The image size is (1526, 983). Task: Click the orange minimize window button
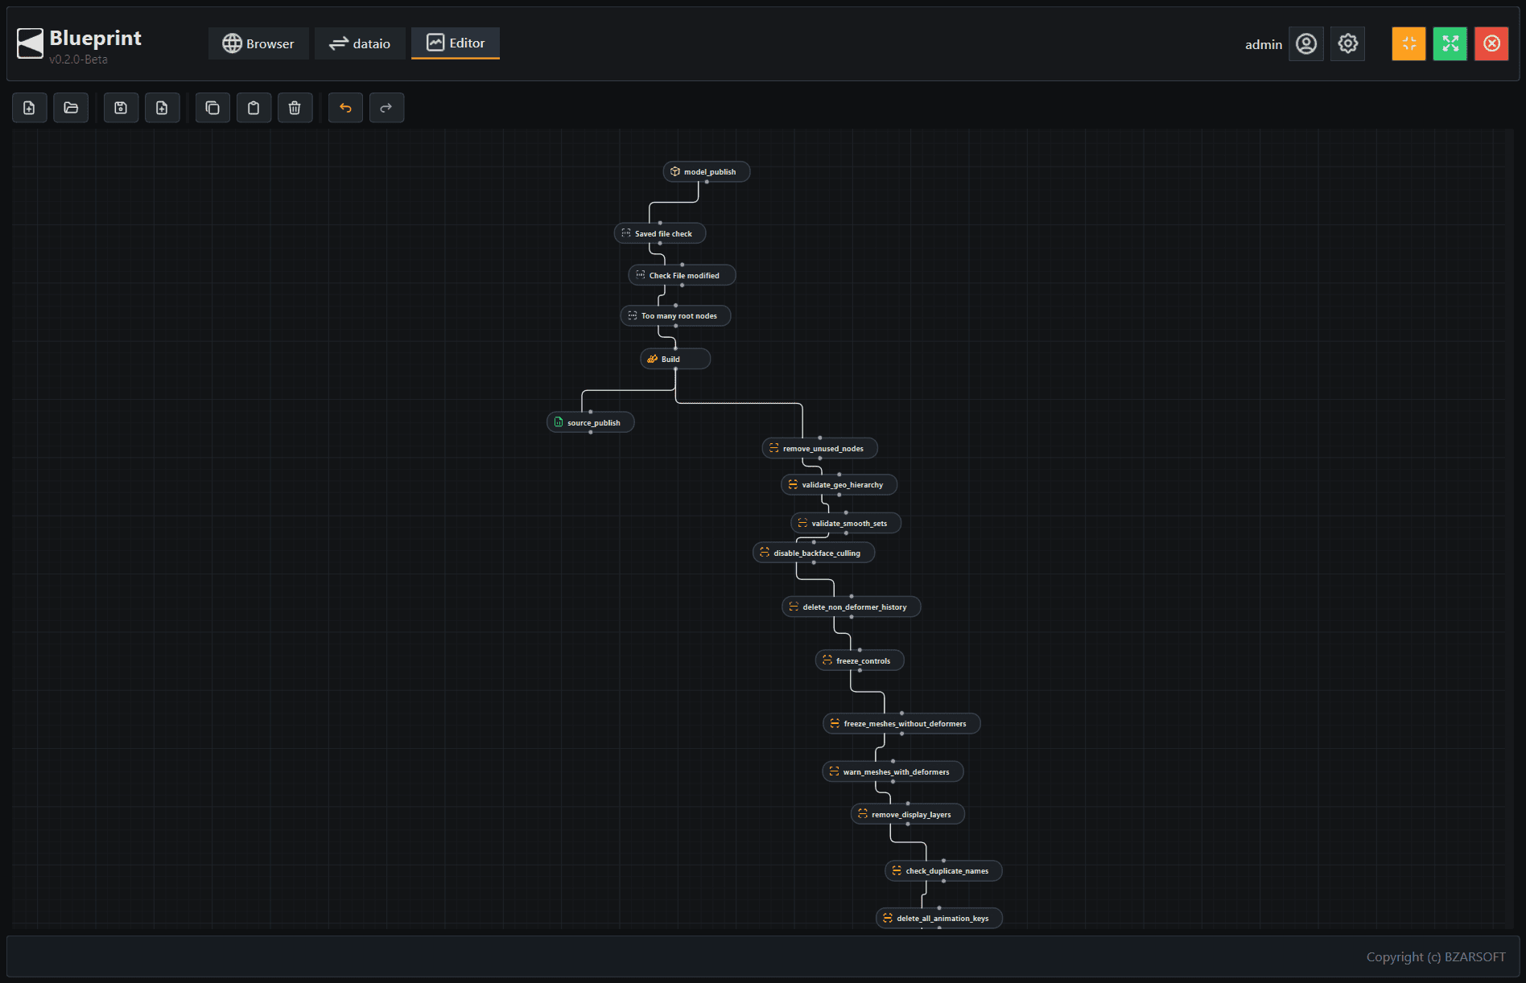click(x=1408, y=43)
